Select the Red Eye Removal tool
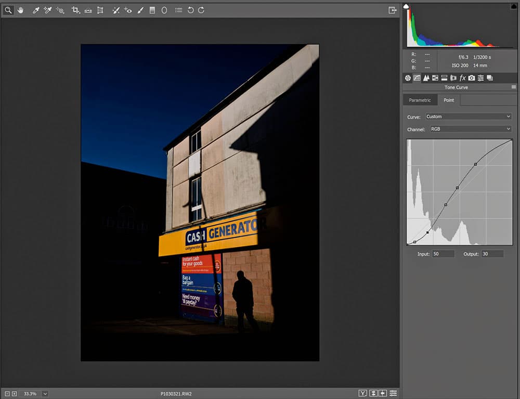Screen dimensions: 520x399 tap(128, 10)
